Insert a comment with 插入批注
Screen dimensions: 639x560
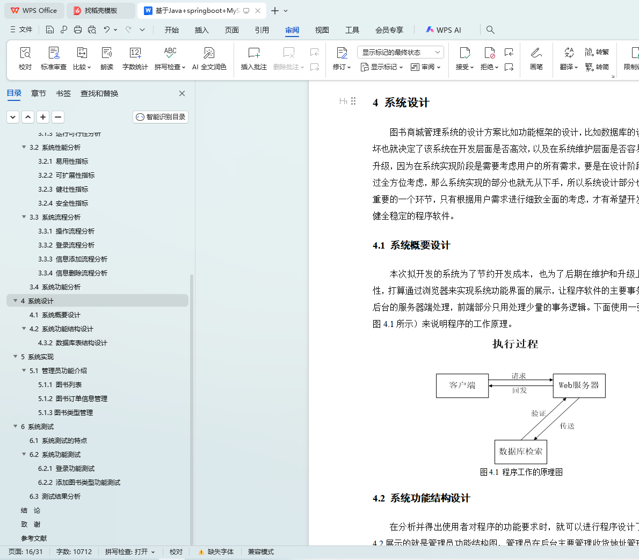tap(253, 59)
